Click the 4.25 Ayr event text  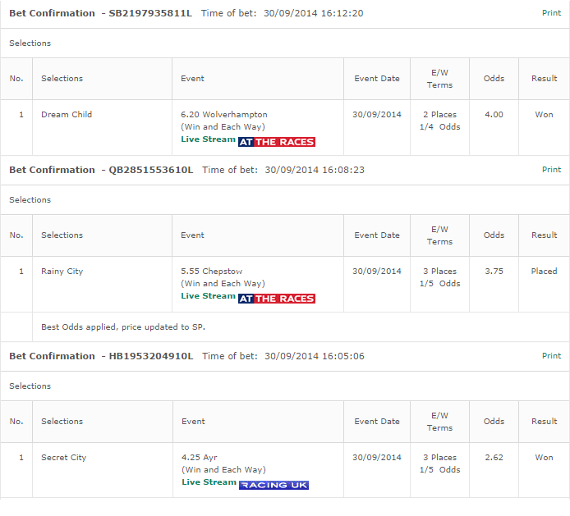(x=200, y=458)
